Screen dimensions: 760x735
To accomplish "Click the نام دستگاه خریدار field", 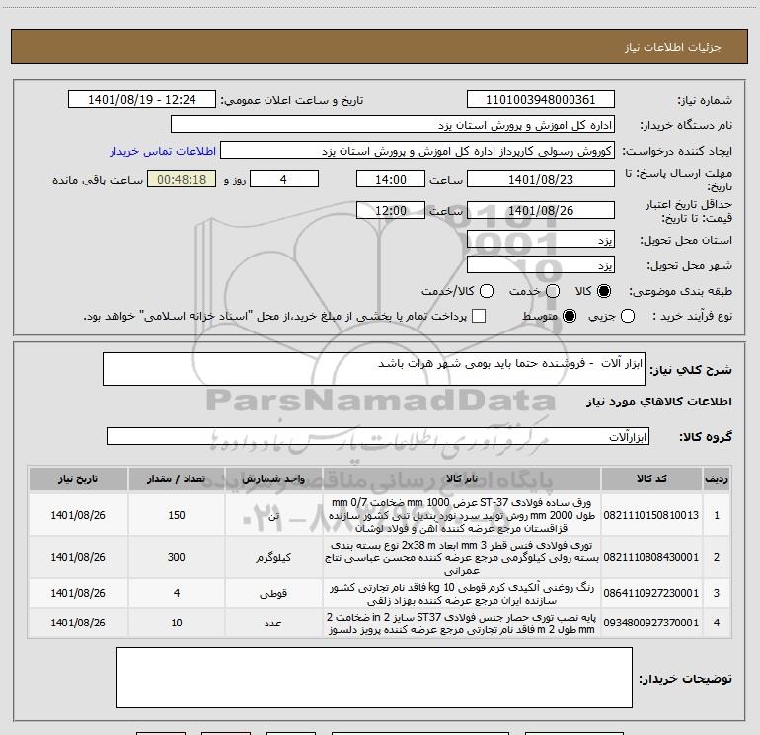I will pos(393,125).
